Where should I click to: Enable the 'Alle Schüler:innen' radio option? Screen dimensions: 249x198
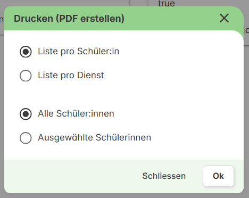26,114
